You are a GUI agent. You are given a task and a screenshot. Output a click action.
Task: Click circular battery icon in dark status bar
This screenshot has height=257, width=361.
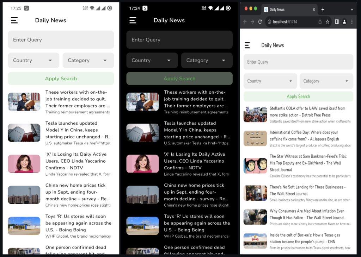coord(228,8)
